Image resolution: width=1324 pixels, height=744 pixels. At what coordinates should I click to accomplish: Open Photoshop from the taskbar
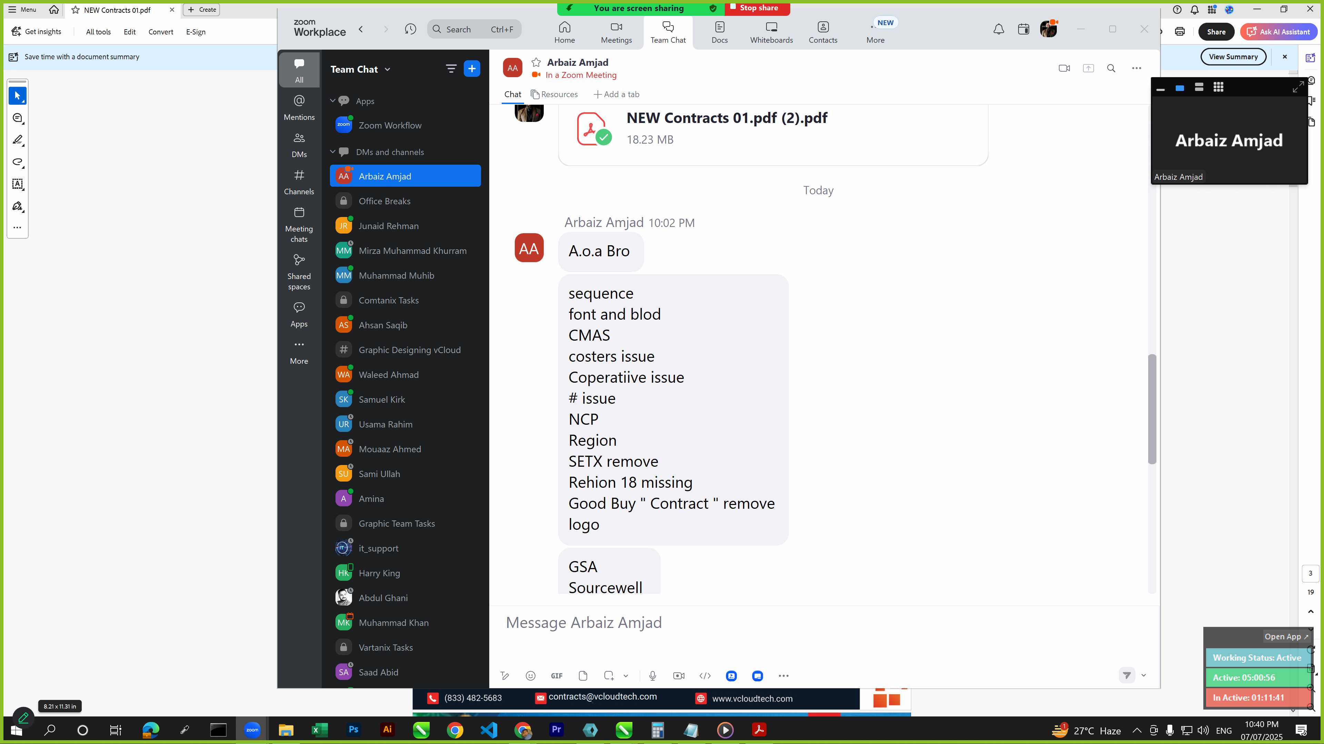(354, 730)
